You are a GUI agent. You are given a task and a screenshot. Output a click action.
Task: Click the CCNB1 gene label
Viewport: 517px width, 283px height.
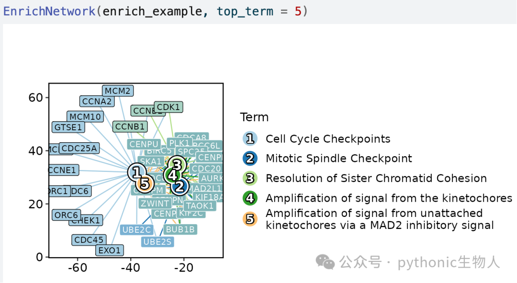coord(130,127)
